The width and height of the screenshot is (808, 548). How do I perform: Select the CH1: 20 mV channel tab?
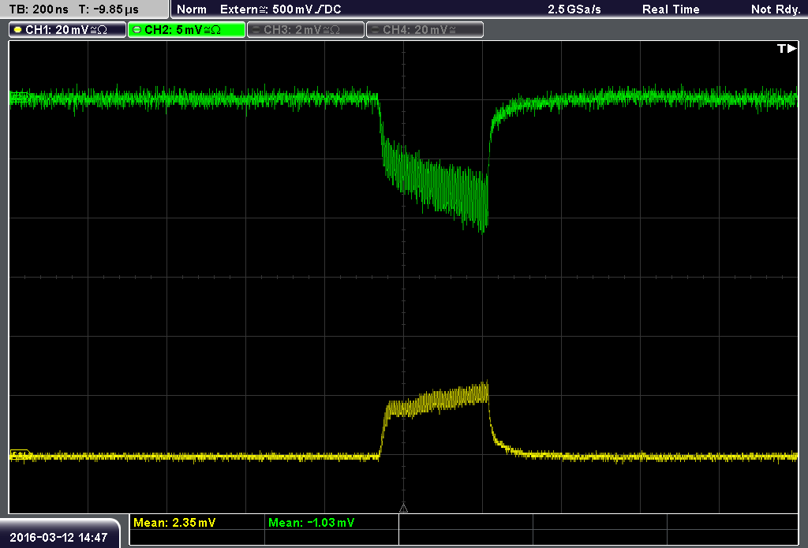[68, 30]
